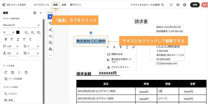Click PDF スペースを試す link

point(14,5)
